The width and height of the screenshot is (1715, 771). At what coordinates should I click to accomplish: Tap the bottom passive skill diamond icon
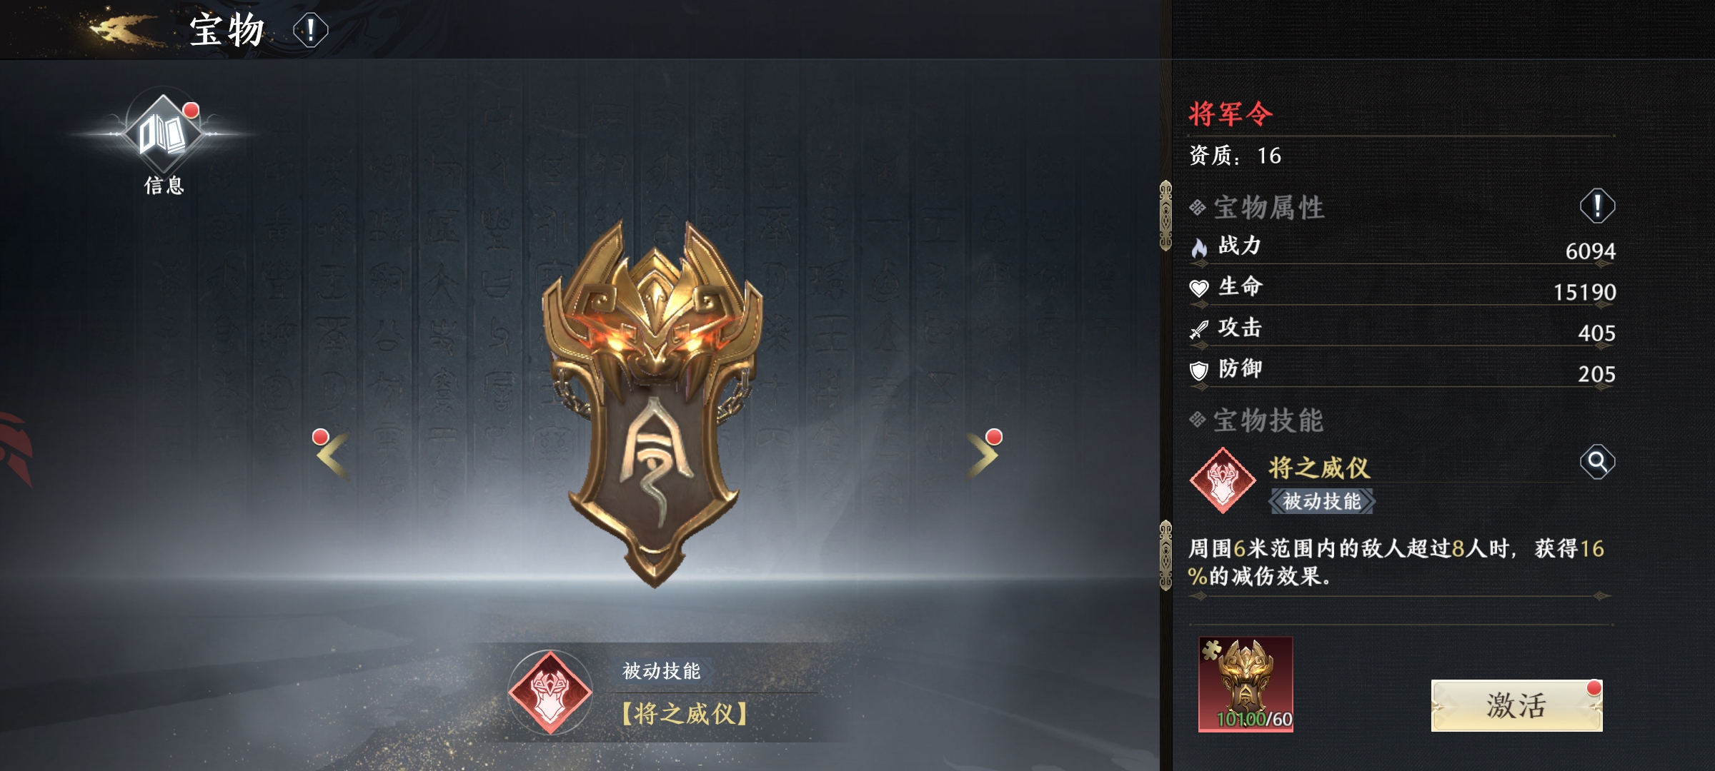(550, 692)
